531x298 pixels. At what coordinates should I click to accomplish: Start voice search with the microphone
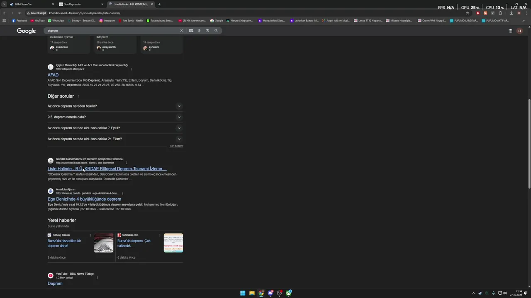coord(199,31)
